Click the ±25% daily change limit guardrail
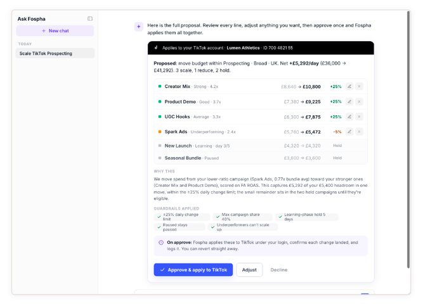Screen dimensions: 425x304 click(182, 217)
